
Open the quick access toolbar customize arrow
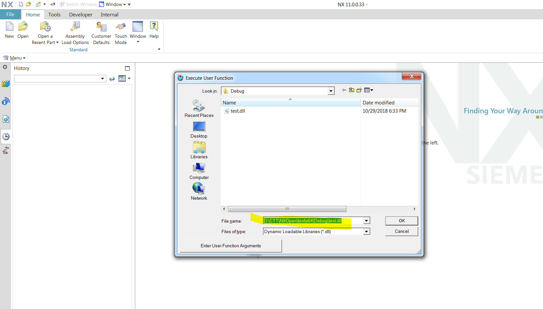129,4
